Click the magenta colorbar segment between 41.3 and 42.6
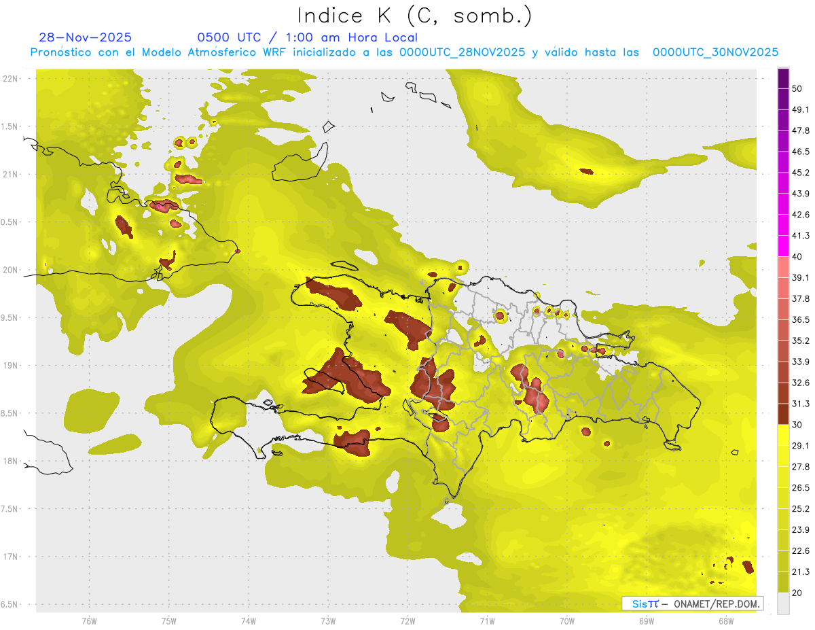This screenshot has width=815, height=630. 783,225
